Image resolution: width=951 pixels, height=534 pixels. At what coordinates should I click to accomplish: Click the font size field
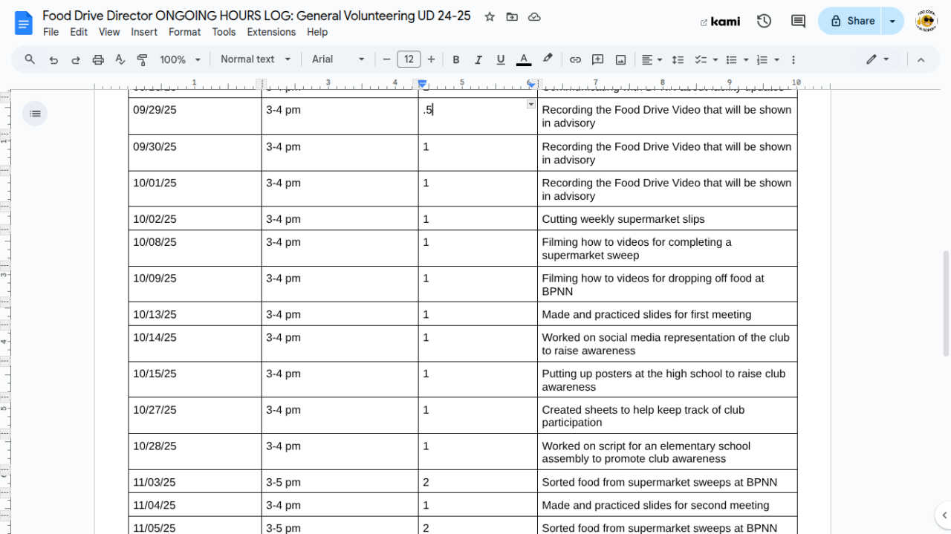tap(409, 59)
